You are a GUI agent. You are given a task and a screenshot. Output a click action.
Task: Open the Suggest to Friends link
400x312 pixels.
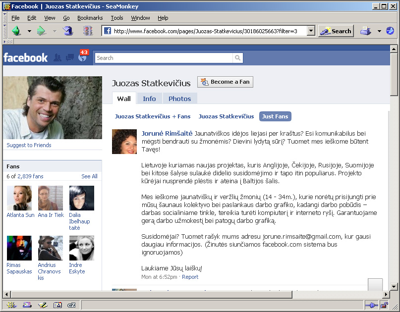(x=29, y=145)
